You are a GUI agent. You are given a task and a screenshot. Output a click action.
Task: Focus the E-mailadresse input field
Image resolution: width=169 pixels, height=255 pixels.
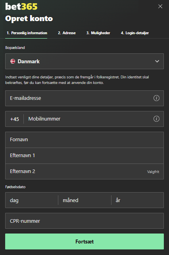(x=84, y=98)
